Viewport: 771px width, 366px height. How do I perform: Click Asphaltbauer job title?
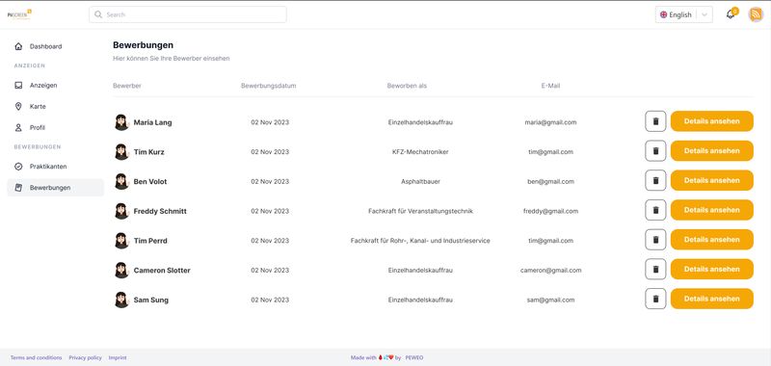420,181
